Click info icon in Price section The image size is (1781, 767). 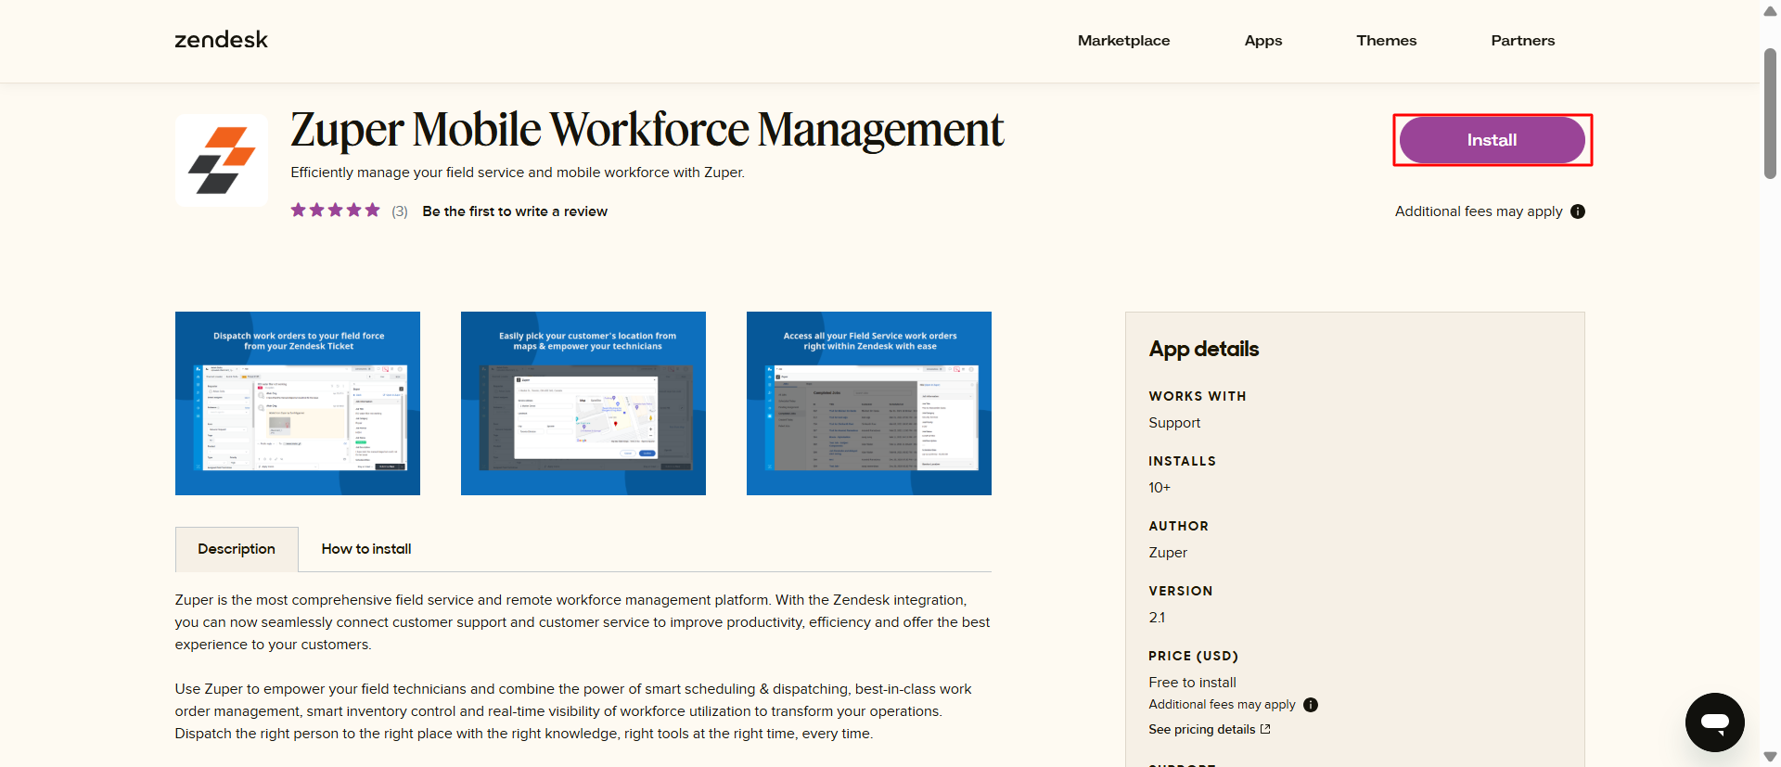tap(1311, 705)
